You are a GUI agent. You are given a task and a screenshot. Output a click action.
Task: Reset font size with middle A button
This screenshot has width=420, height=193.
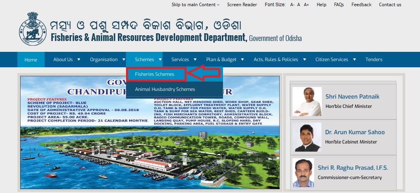[299, 5]
